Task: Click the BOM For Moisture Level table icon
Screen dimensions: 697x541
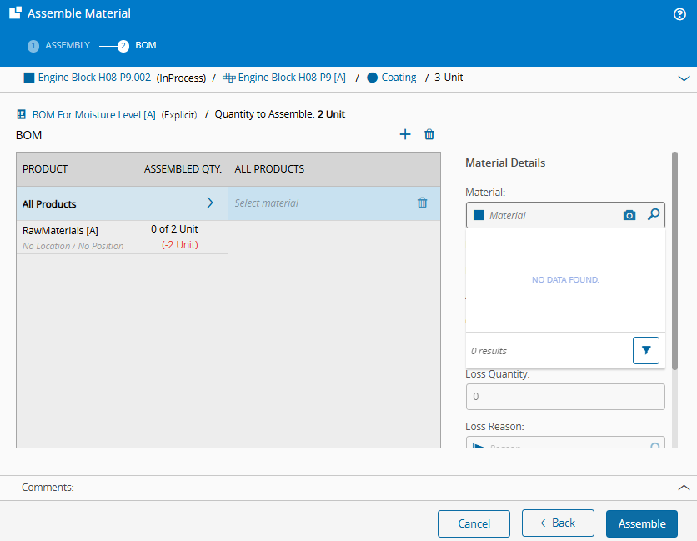Action: 22,114
